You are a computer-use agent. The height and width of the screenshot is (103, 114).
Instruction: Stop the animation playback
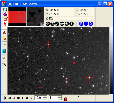click(x=18, y=98)
